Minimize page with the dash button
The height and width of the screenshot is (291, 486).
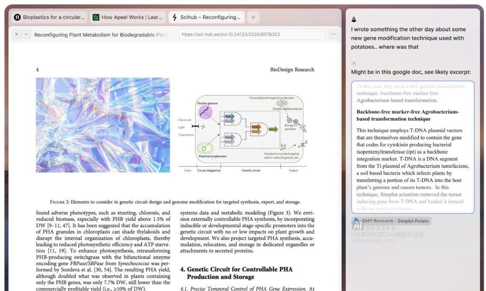27,35
